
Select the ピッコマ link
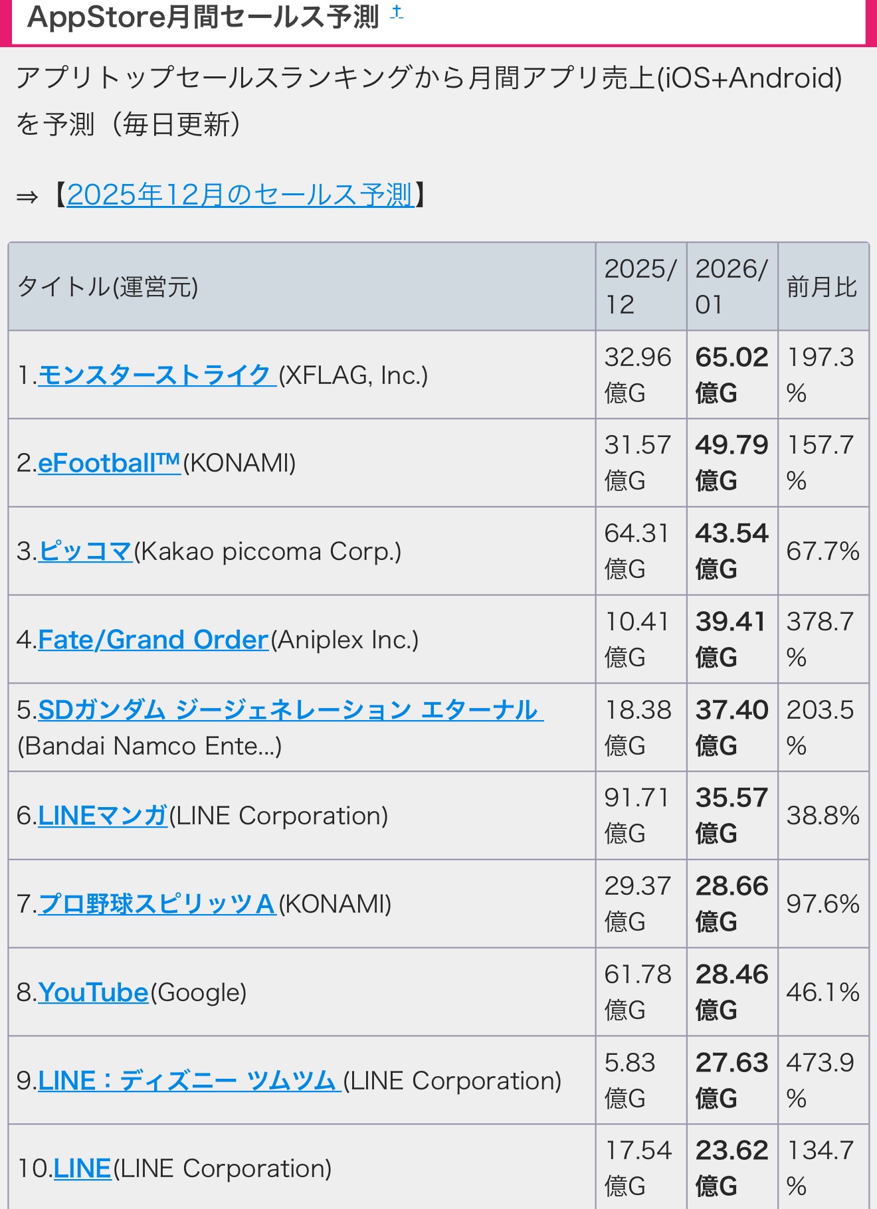85,551
